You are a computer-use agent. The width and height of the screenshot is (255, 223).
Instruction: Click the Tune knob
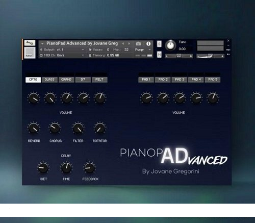coord(170,45)
